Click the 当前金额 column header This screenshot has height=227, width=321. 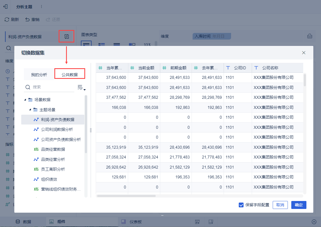(x=144, y=68)
